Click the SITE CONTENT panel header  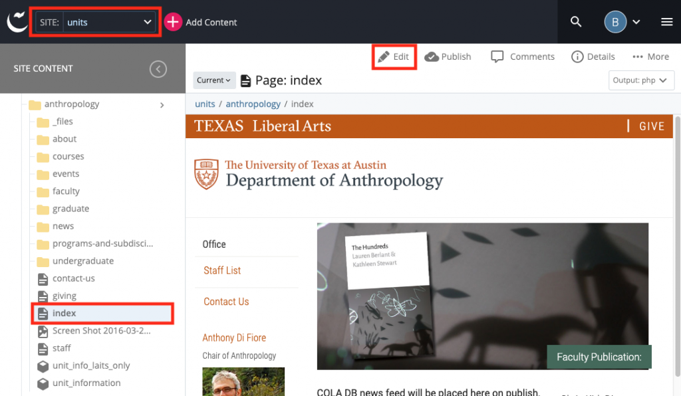(43, 68)
